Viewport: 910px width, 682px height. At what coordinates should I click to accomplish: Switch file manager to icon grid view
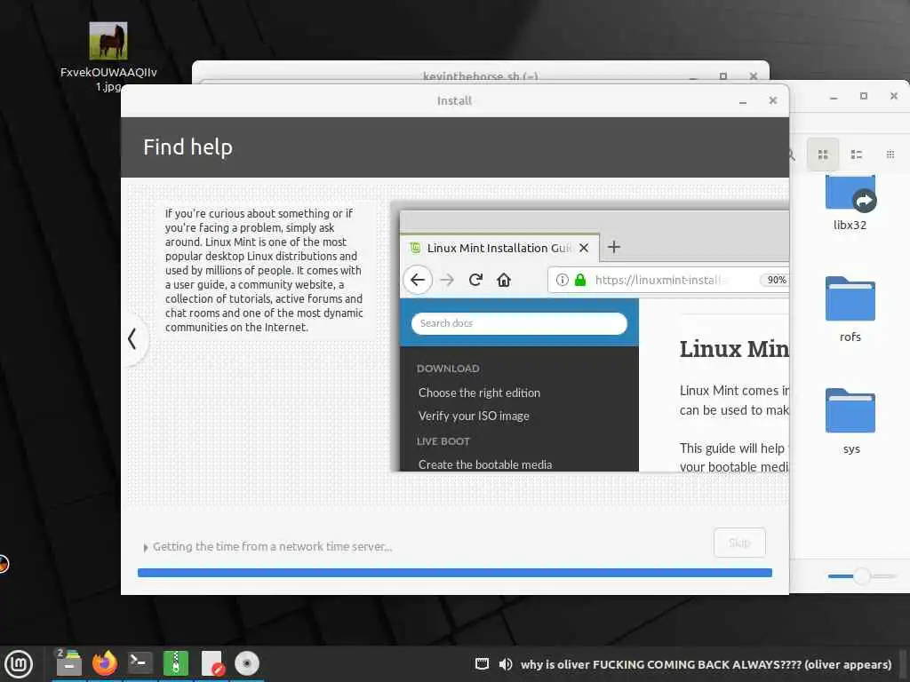tap(822, 155)
